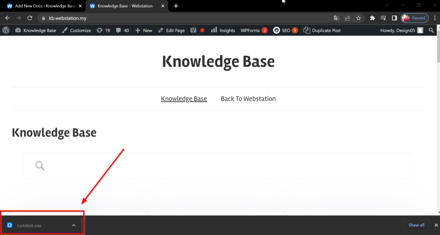Image resolution: width=440 pixels, height=235 pixels.
Task: Click the translate page icon
Action: click(336, 18)
